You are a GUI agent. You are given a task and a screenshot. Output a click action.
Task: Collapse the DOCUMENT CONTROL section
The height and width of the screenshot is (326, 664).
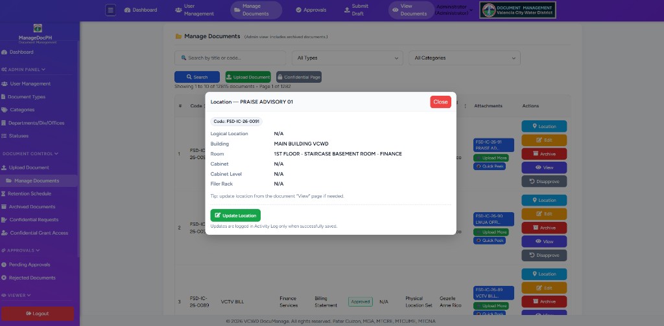pyautogui.click(x=30, y=154)
